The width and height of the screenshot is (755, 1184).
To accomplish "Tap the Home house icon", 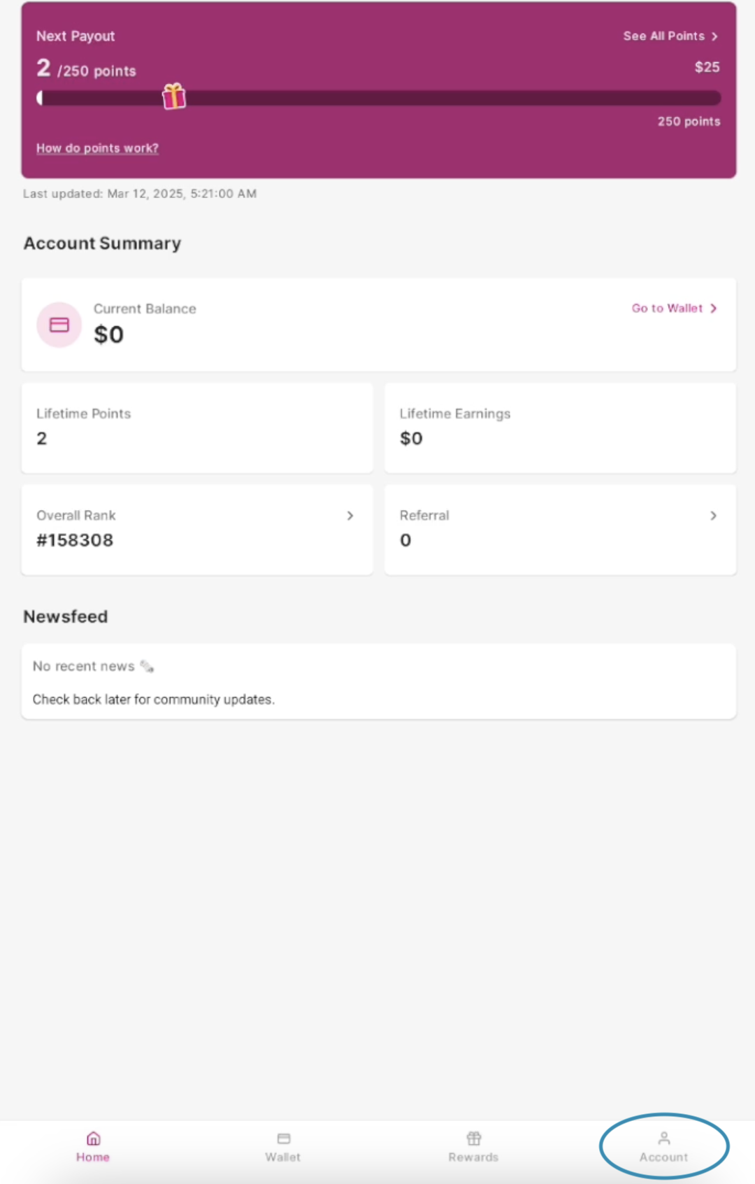I will 93,1139.
